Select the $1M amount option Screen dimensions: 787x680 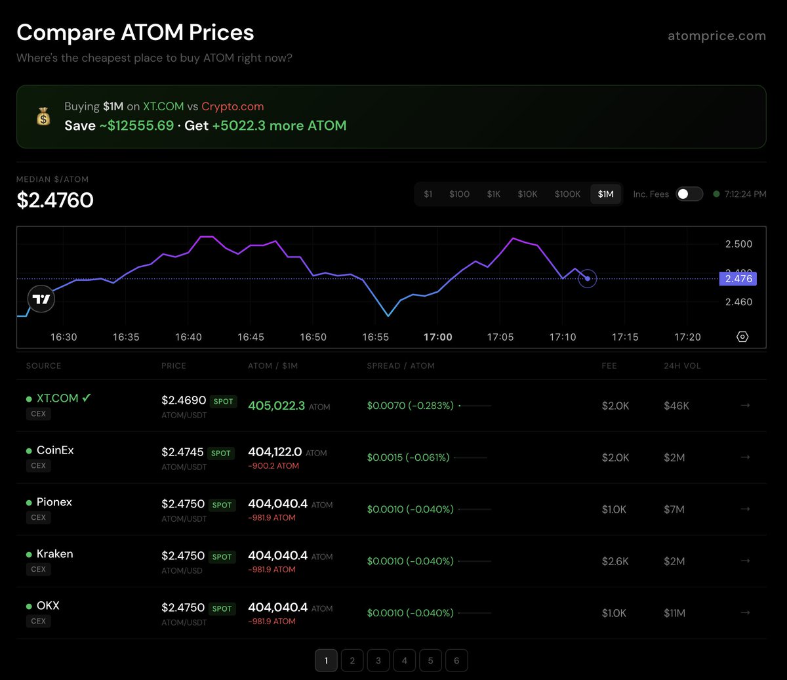coord(606,194)
